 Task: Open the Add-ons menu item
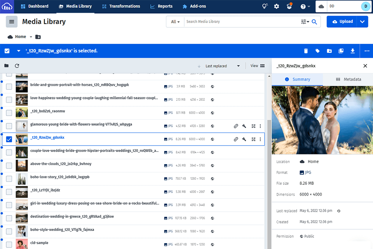pyautogui.click(x=194, y=6)
